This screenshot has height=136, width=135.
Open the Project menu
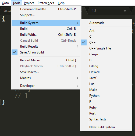click(x=29, y=3)
